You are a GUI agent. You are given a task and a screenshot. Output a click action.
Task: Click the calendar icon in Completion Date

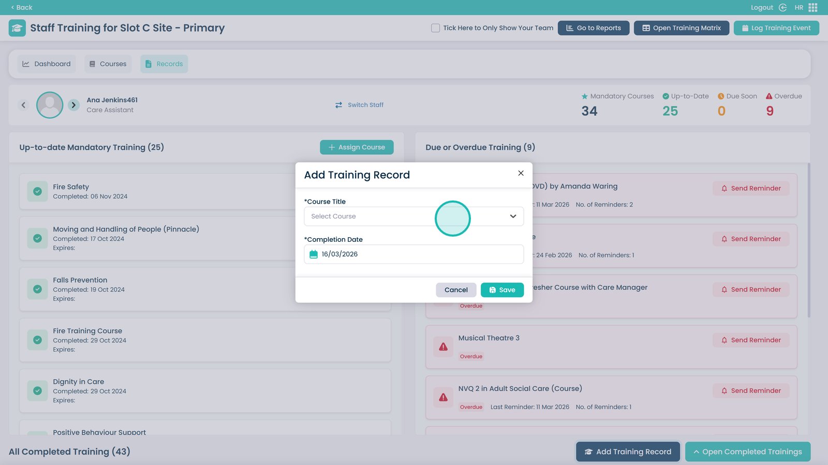click(x=313, y=254)
